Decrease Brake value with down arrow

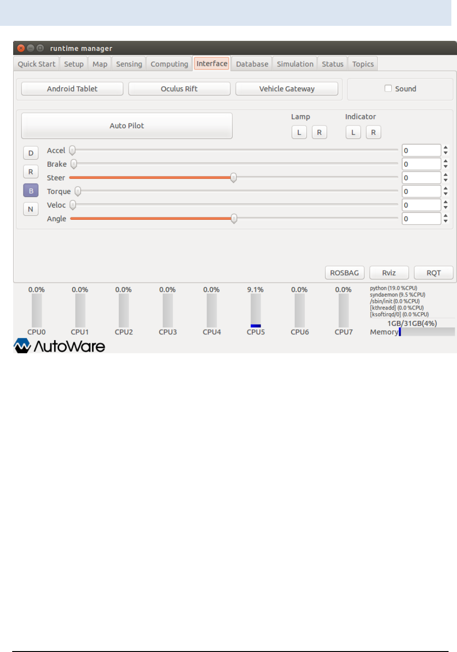445,167
